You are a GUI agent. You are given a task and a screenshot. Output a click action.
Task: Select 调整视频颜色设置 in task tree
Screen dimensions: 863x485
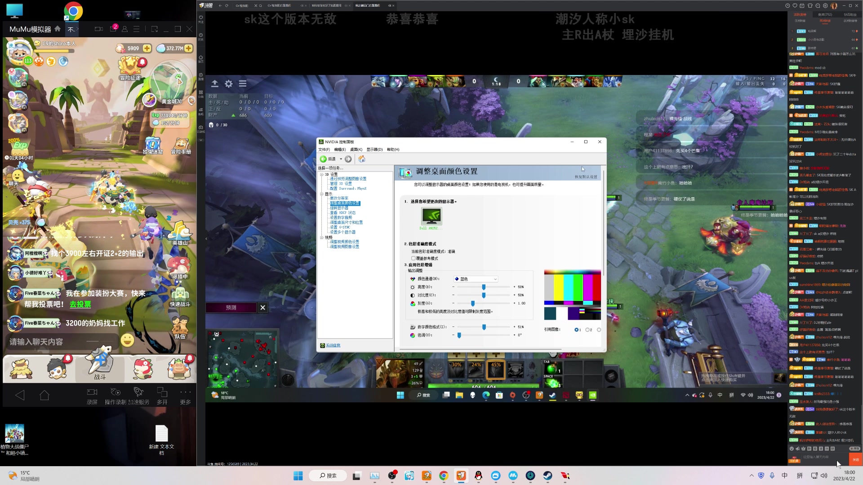(344, 242)
